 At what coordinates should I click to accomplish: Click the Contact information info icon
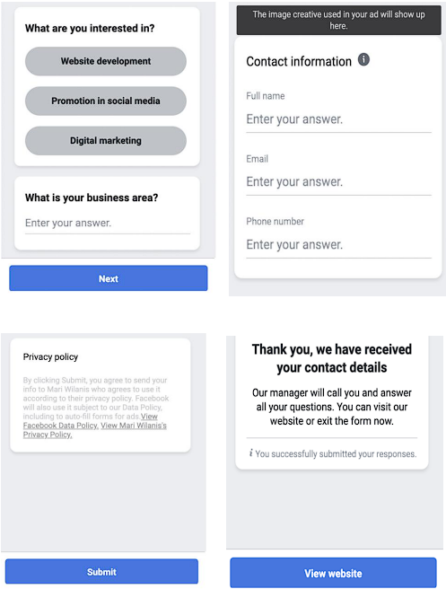(x=363, y=59)
